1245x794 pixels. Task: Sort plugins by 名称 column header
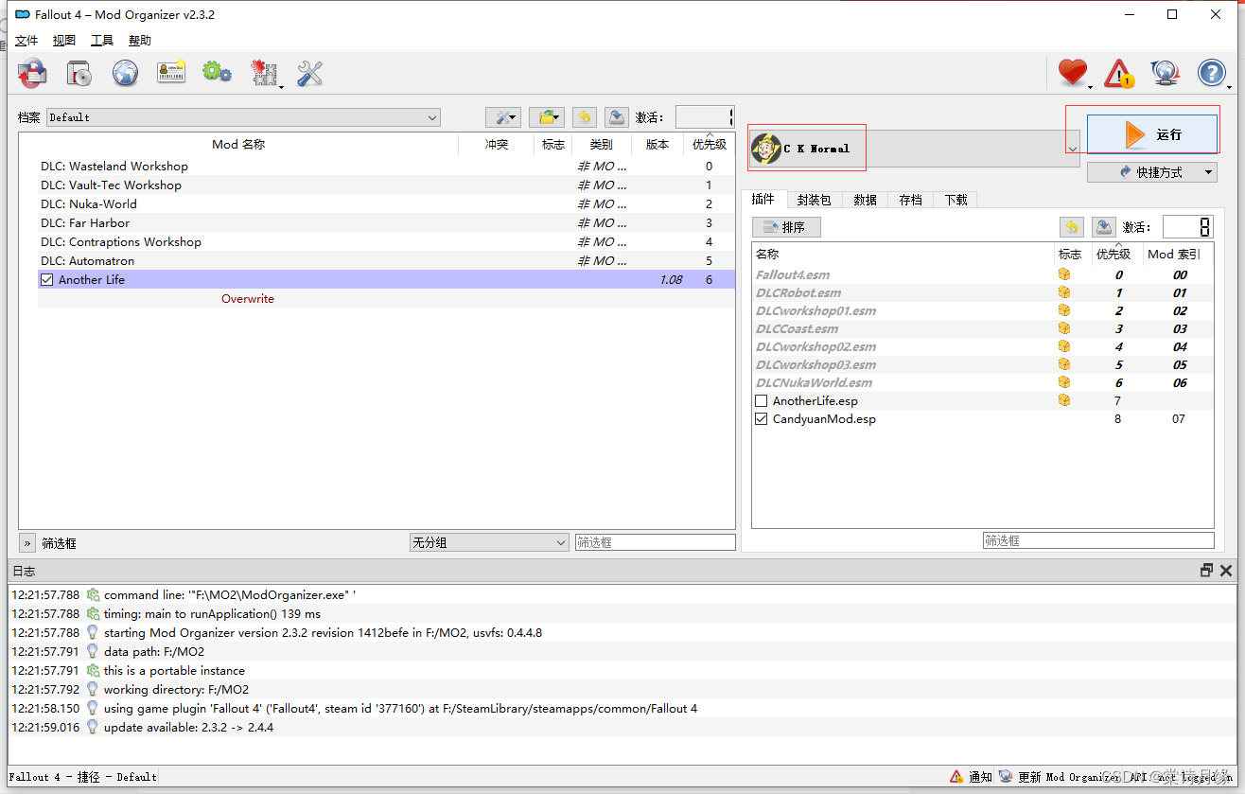pyautogui.click(x=903, y=254)
